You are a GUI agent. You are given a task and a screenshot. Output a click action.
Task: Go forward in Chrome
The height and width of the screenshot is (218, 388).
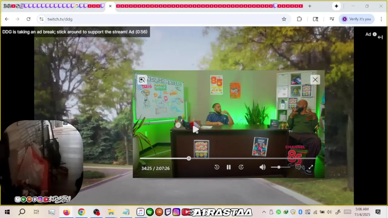(x=18, y=19)
